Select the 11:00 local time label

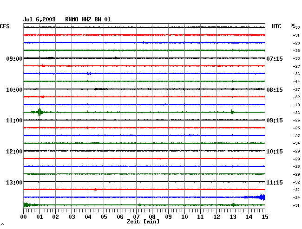click(x=14, y=121)
